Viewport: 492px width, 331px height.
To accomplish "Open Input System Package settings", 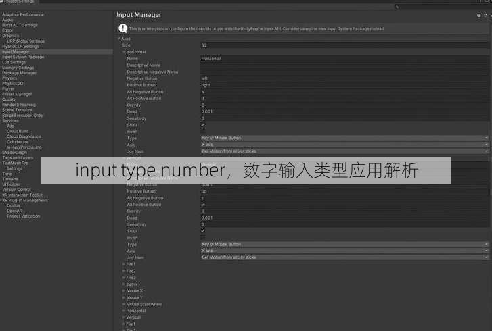I will coord(23,57).
